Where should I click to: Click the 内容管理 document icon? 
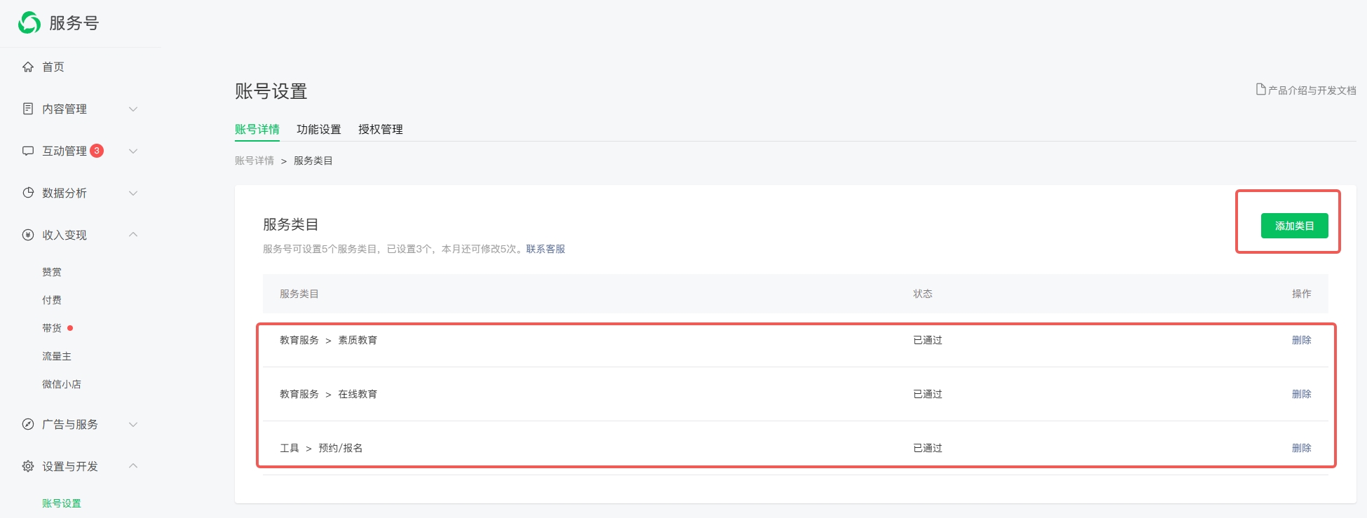click(x=28, y=109)
